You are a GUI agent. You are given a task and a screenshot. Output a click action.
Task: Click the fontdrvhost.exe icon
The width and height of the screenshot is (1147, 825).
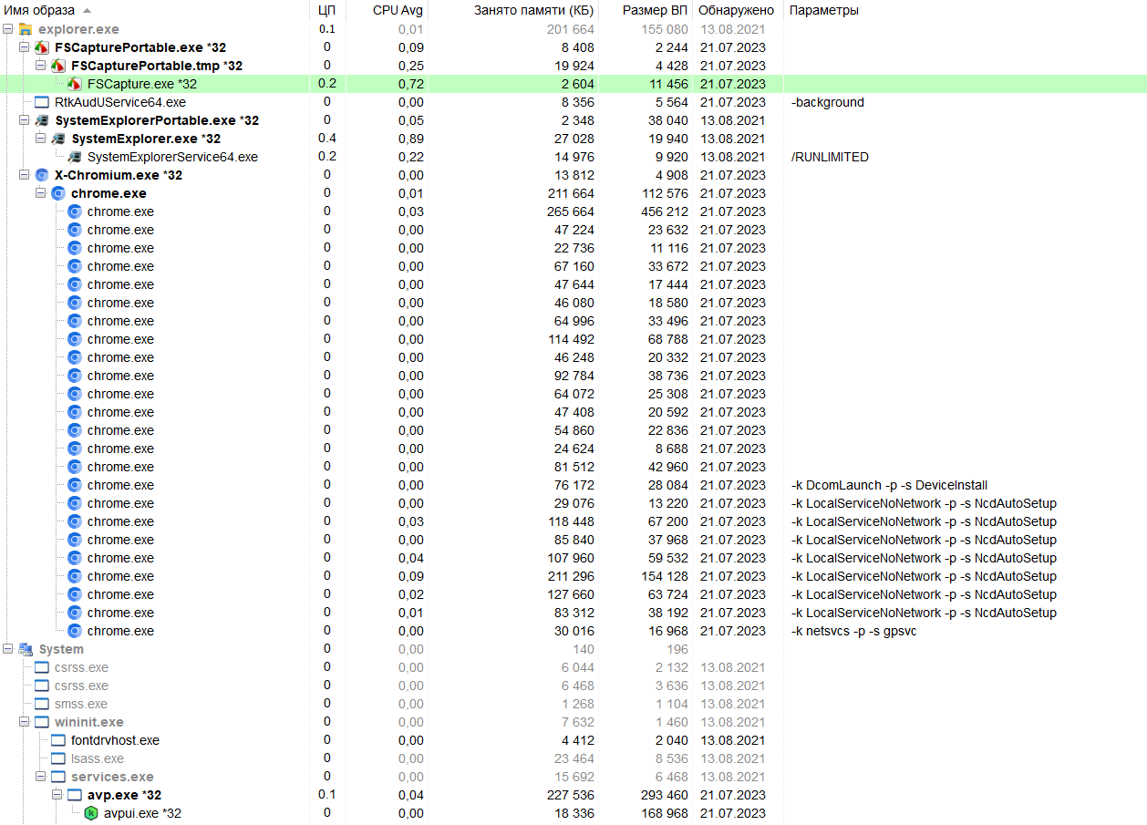click(58, 740)
